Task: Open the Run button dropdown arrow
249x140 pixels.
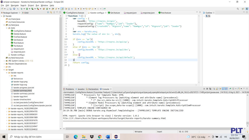Action: click(x=29, y=9)
